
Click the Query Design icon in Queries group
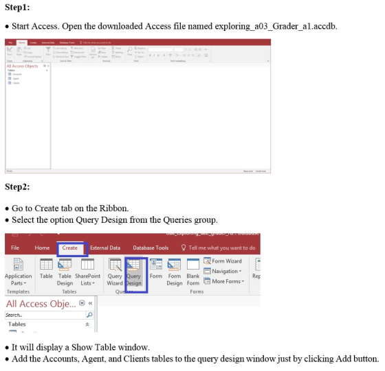point(133,264)
